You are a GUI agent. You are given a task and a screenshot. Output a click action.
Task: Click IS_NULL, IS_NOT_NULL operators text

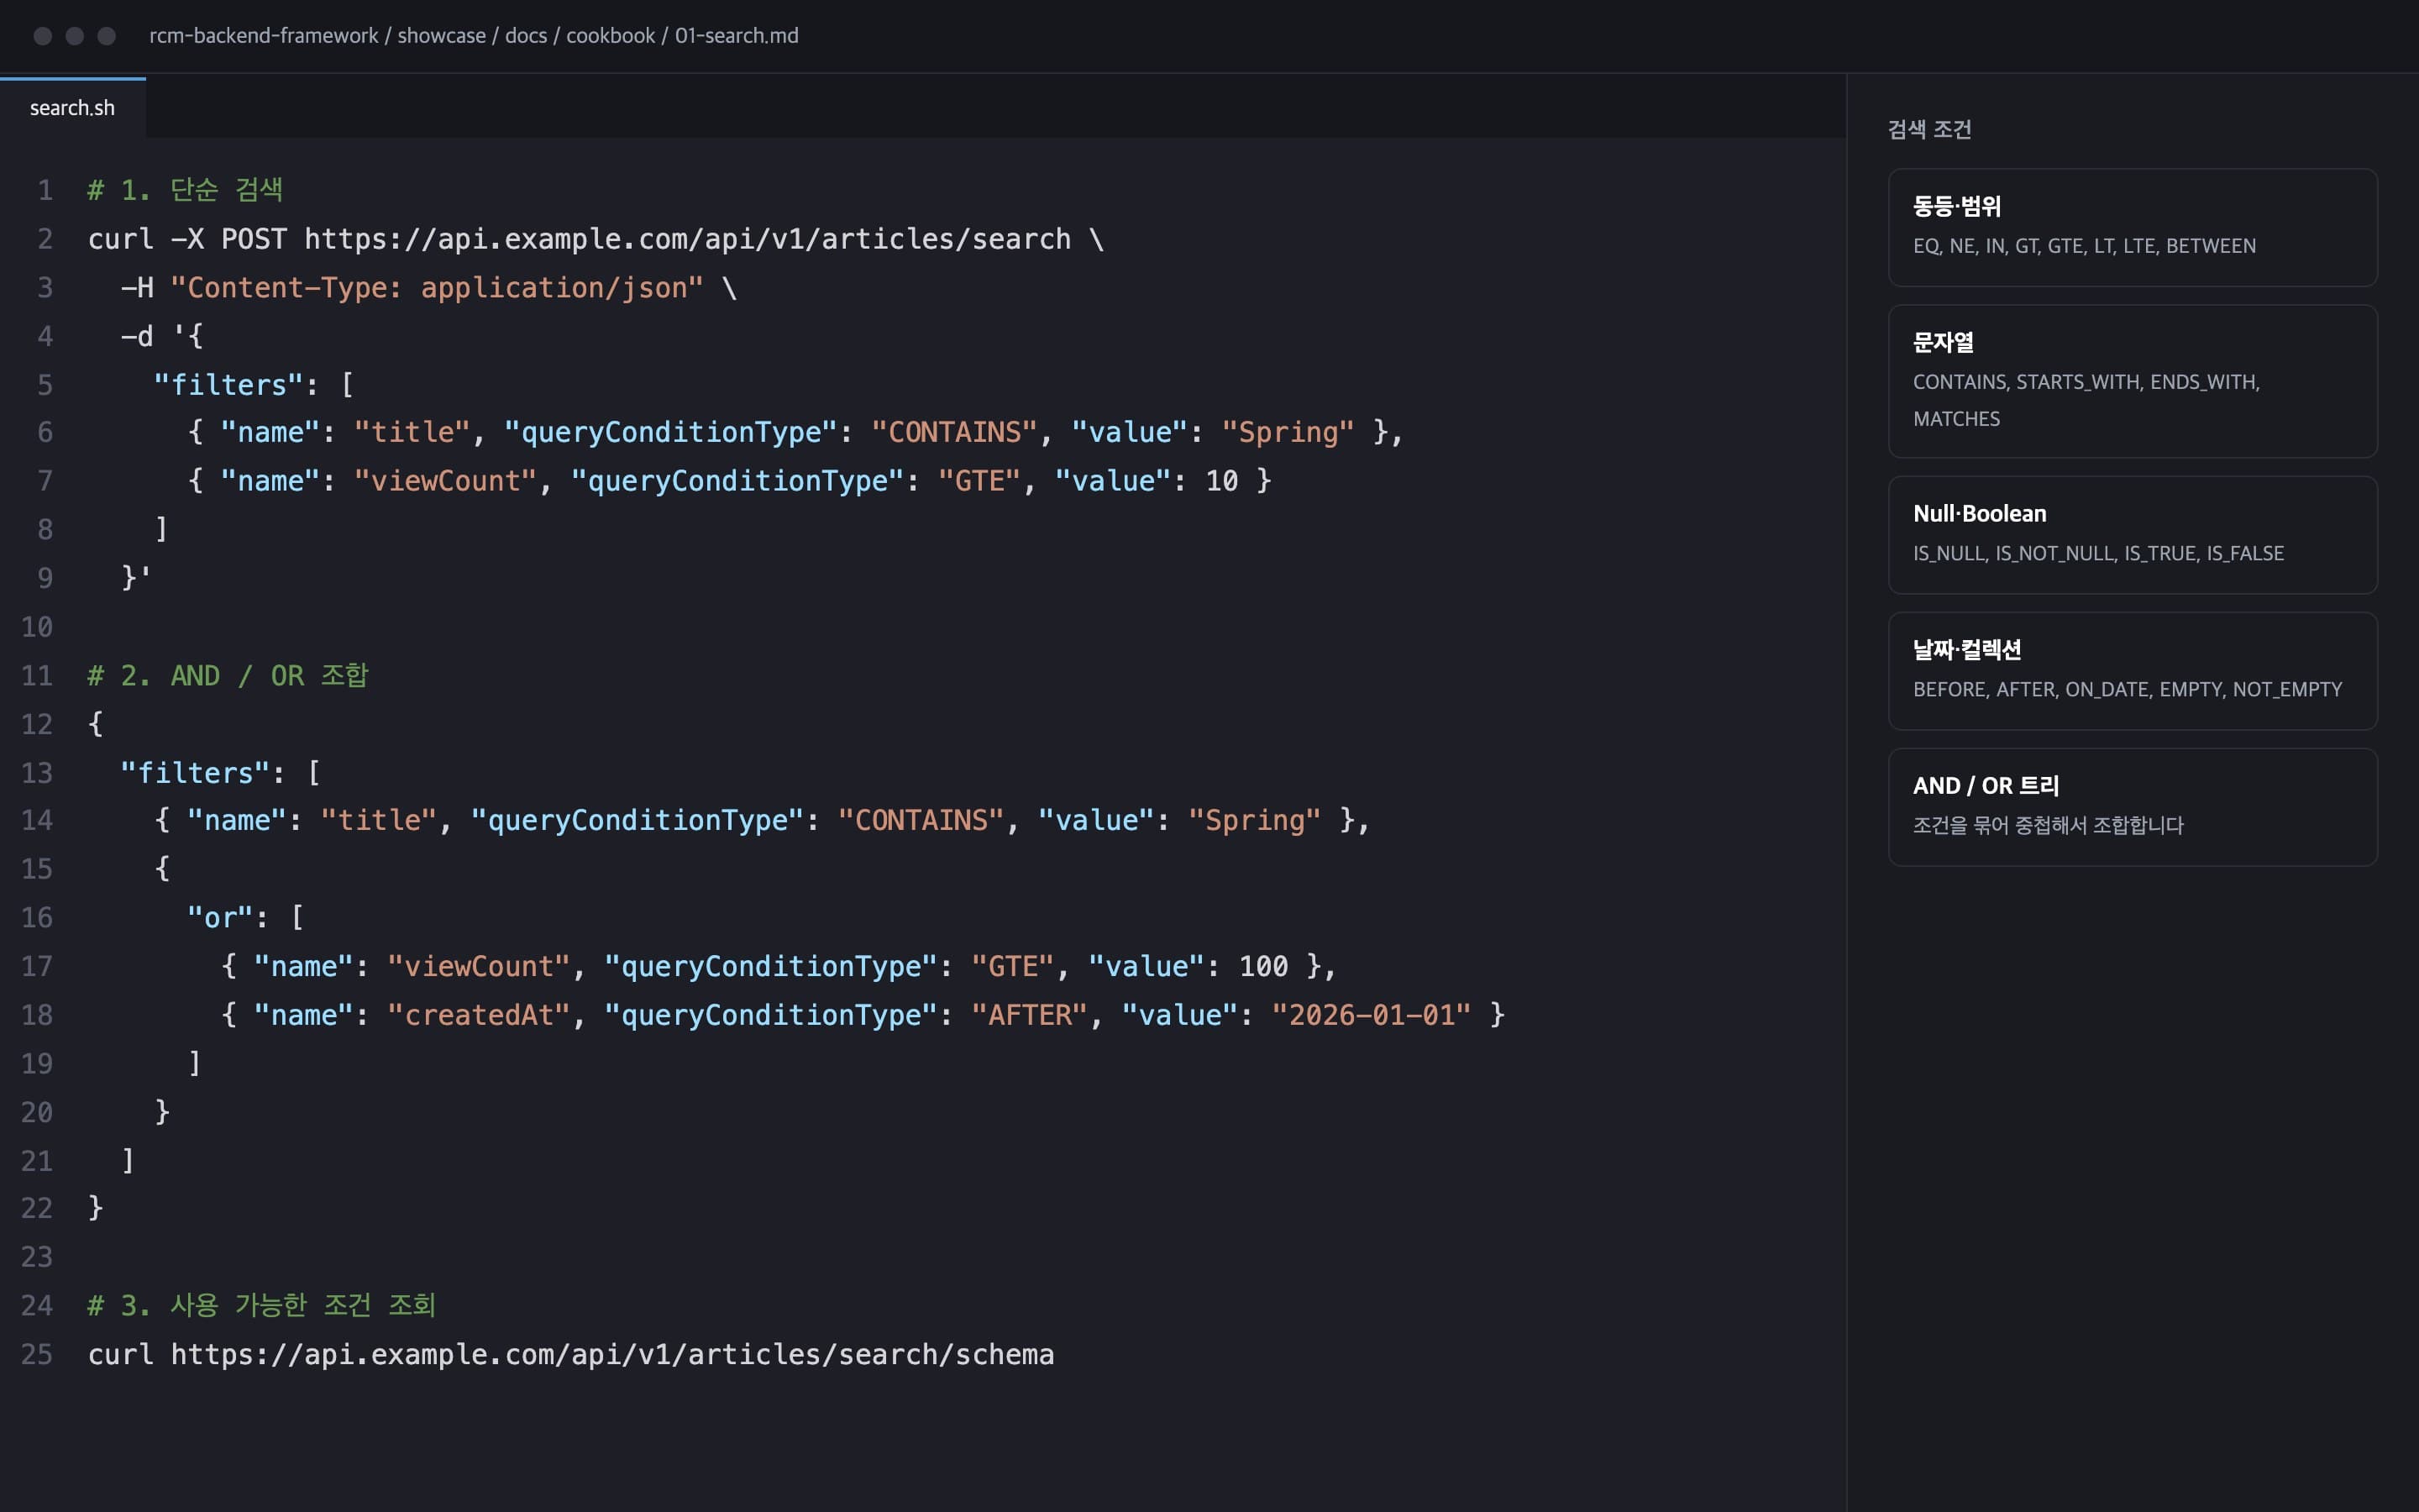(2098, 554)
